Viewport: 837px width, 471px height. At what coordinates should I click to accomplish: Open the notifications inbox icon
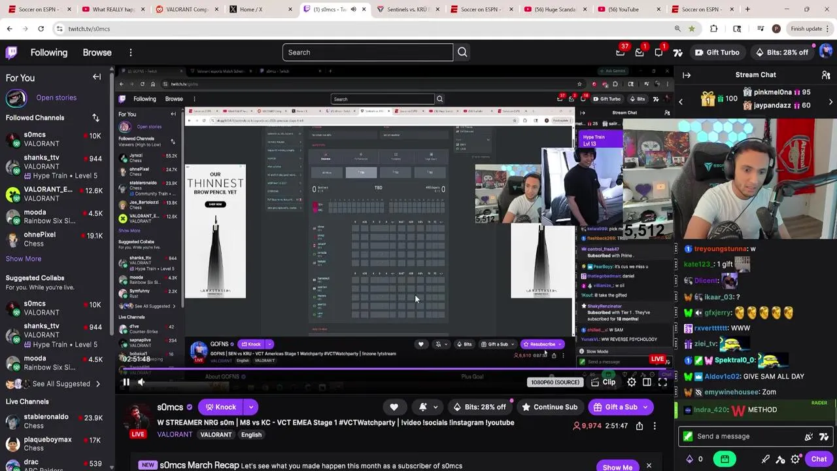[x=640, y=52]
